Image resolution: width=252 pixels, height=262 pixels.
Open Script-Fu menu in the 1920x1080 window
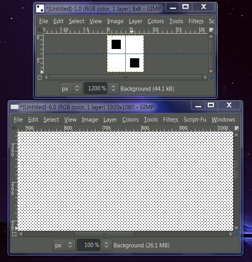pyautogui.click(x=195, y=120)
